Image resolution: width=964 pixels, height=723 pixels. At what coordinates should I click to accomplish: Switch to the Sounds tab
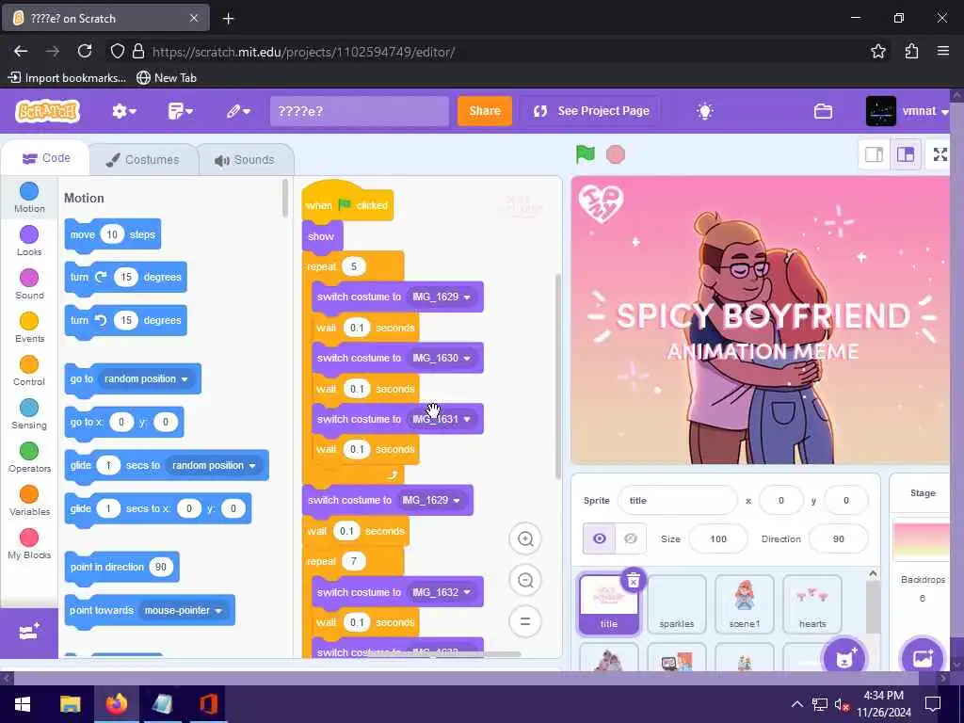[x=245, y=160]
